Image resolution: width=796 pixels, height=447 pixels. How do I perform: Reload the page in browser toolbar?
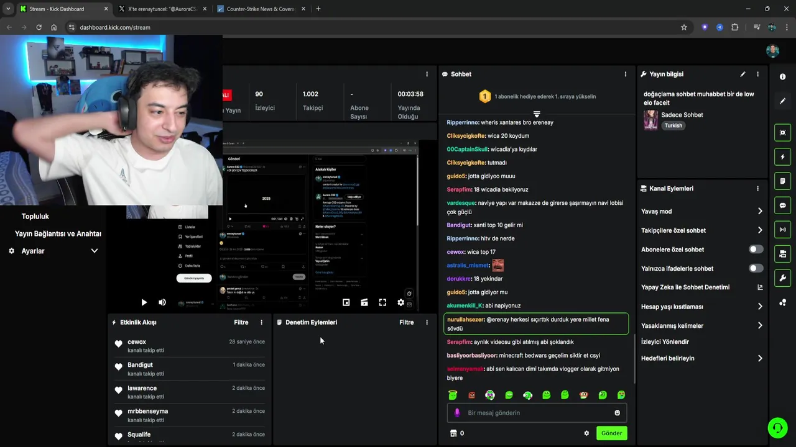(39, 27)
